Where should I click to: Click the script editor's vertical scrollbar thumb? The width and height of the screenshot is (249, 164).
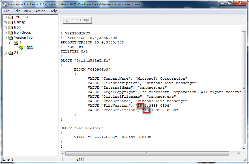pyautogui.click(x=244, y=88)
